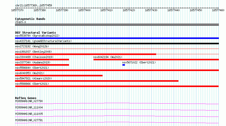Click the red bar under nsv3377340

[42, 65]
